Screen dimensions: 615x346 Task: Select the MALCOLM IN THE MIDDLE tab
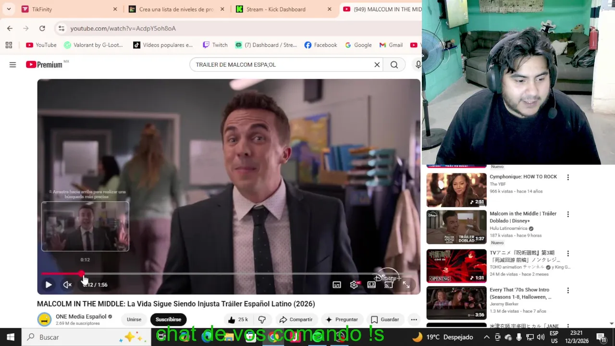click(381, 9)
